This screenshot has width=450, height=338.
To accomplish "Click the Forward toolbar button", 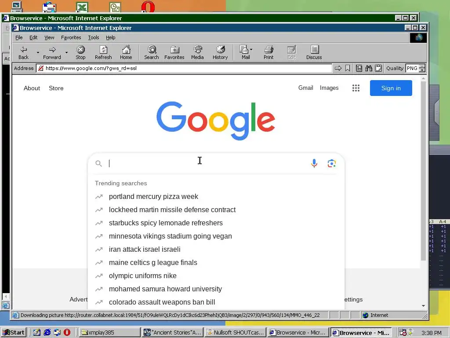I will [x=52, y=52].
